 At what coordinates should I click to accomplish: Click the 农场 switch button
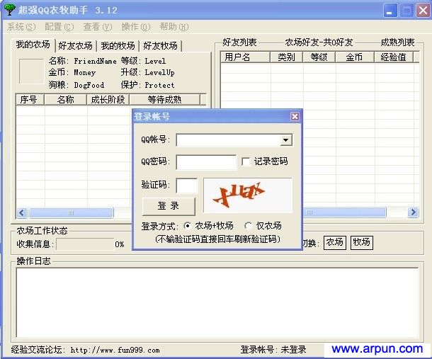click(x=334, y=242)
